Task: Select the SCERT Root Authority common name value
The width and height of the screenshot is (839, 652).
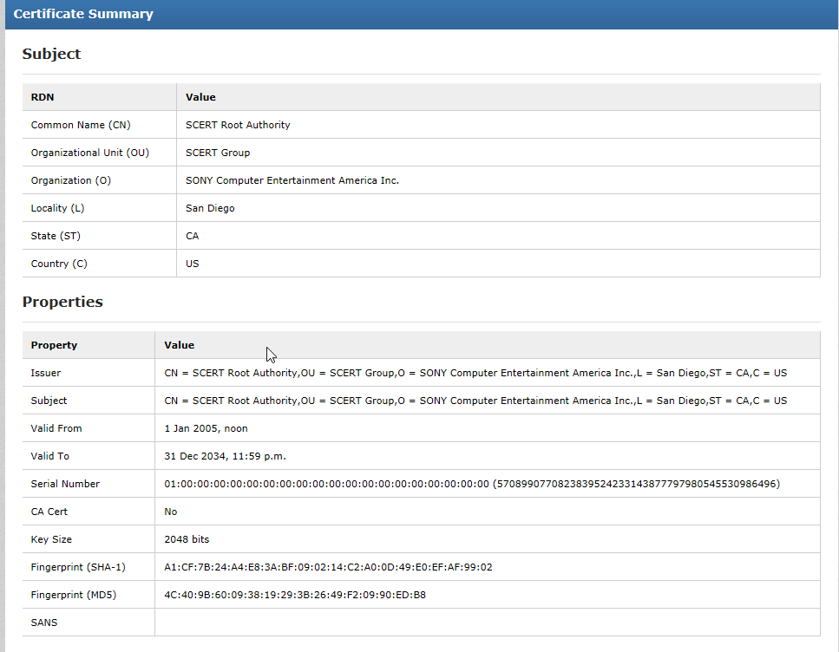Action: [238, 125]
